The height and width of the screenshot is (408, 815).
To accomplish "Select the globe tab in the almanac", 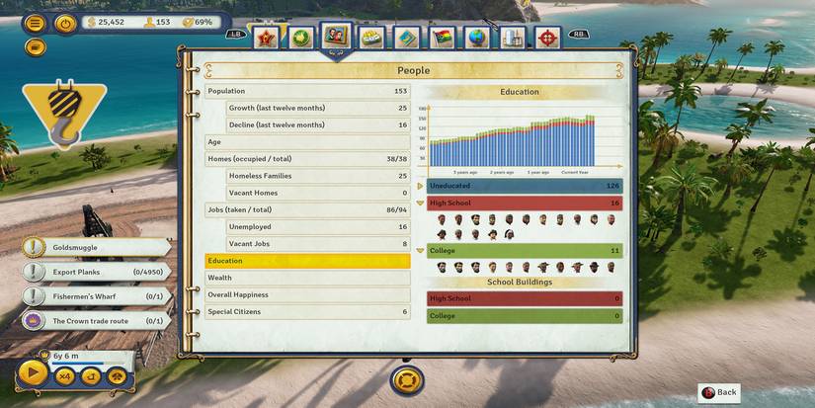I will click(477, 39).
